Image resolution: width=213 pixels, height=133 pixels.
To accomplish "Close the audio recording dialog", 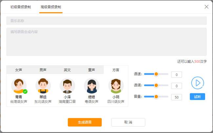I will (x=206, y=7).
